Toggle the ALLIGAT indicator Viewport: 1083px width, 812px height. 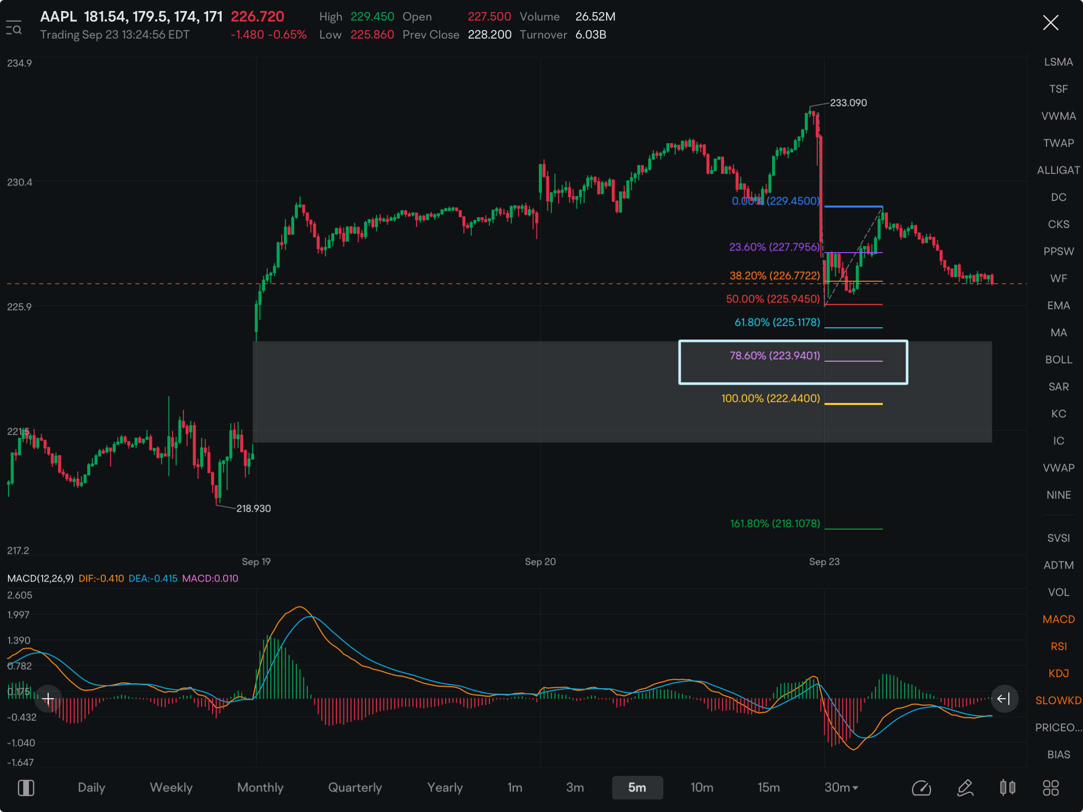(x=1058, y=170)
